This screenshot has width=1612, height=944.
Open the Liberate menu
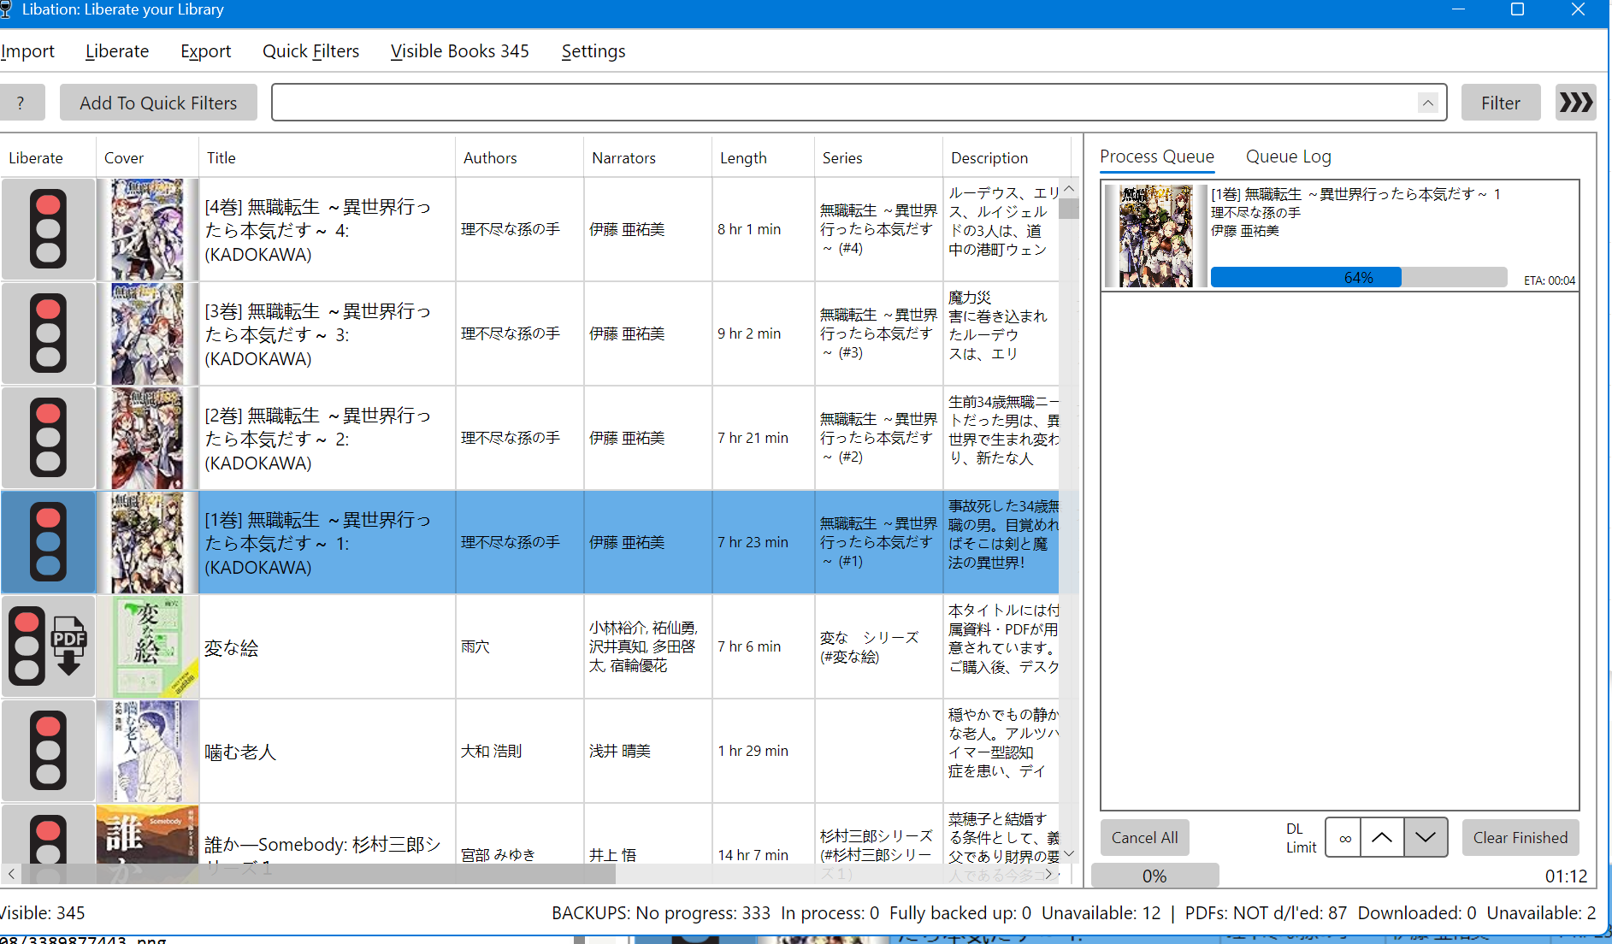coord(117,51)
